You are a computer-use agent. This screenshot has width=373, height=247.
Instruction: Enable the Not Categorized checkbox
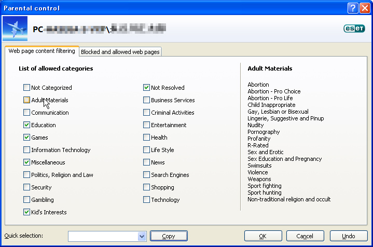pyautogui.click(x=26, y=88)
